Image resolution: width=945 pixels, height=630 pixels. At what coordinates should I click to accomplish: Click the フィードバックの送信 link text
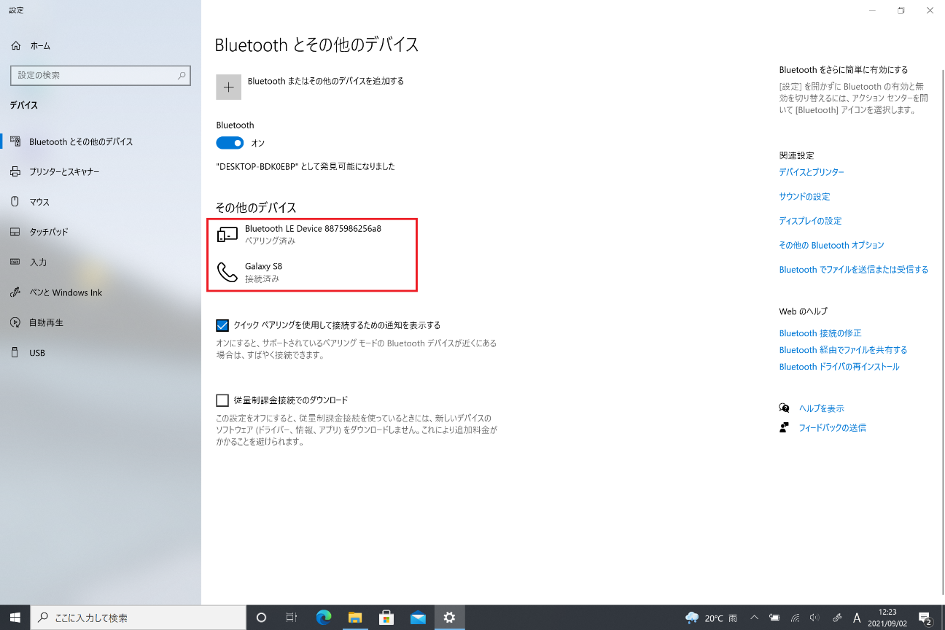(x=833, y=428)
